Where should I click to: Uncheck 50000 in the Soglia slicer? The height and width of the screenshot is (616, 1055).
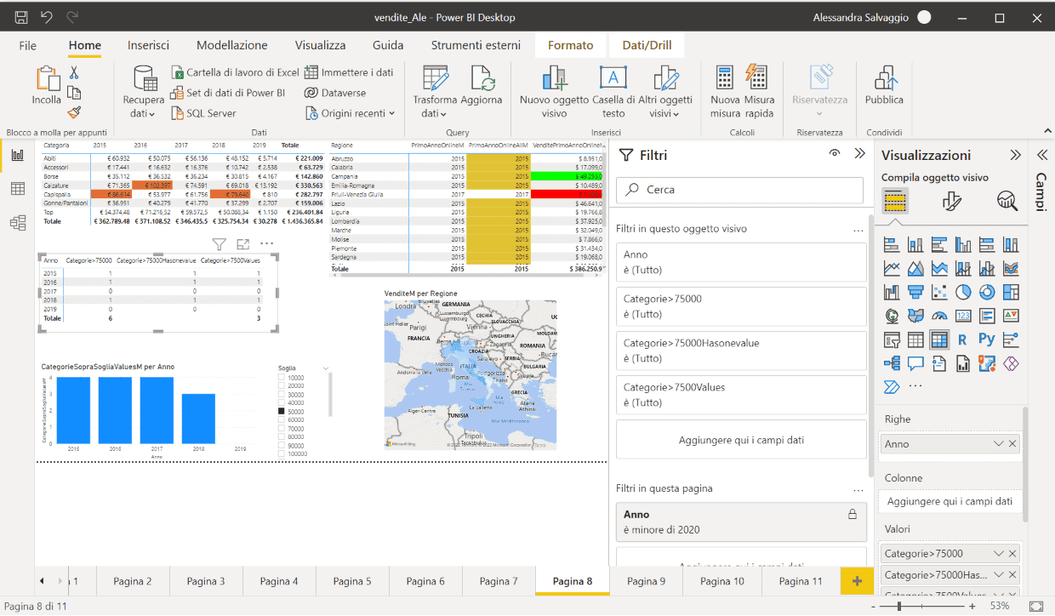point(283,411)
